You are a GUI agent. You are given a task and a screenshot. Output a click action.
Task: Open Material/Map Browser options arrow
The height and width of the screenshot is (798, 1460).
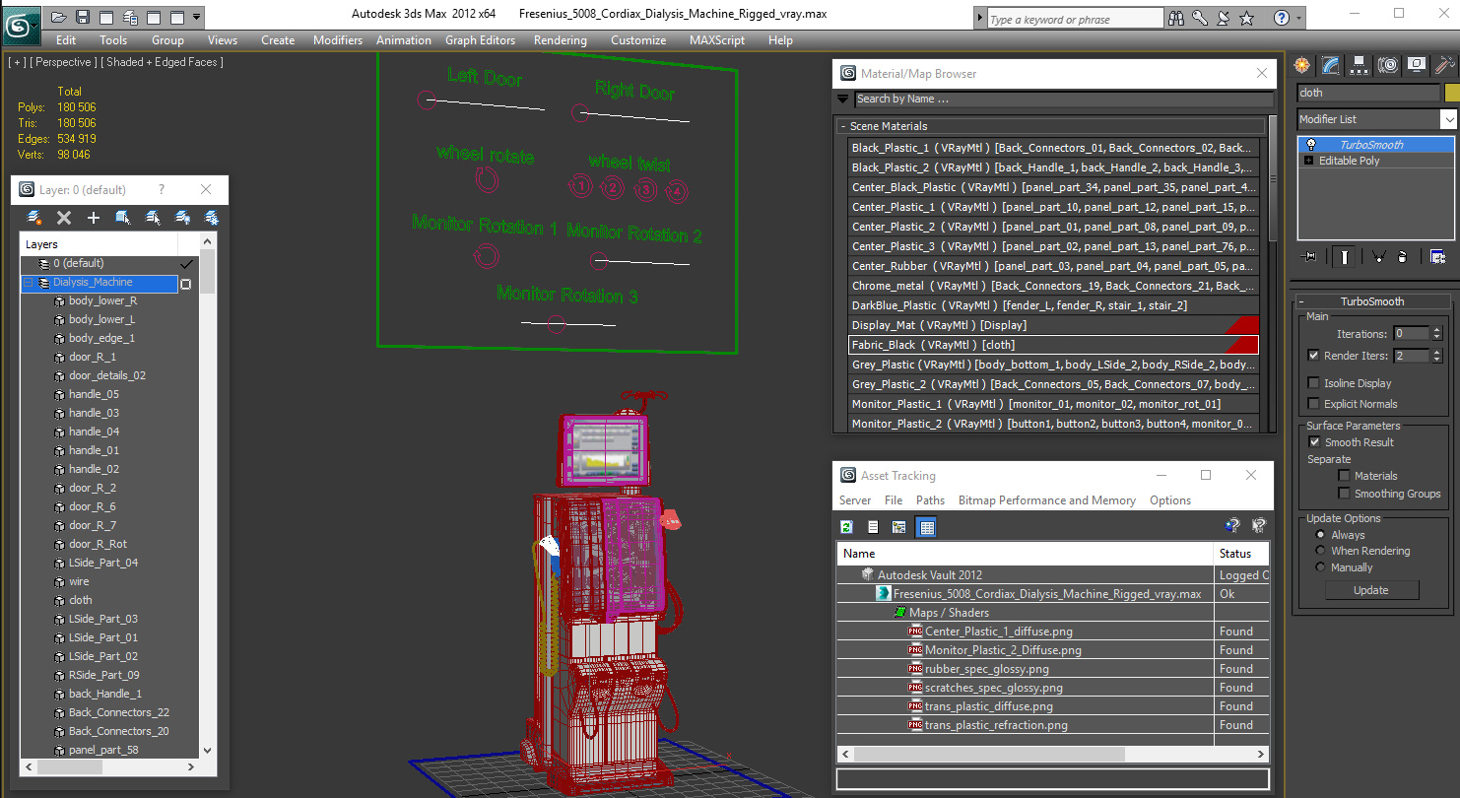pos(842,99)
